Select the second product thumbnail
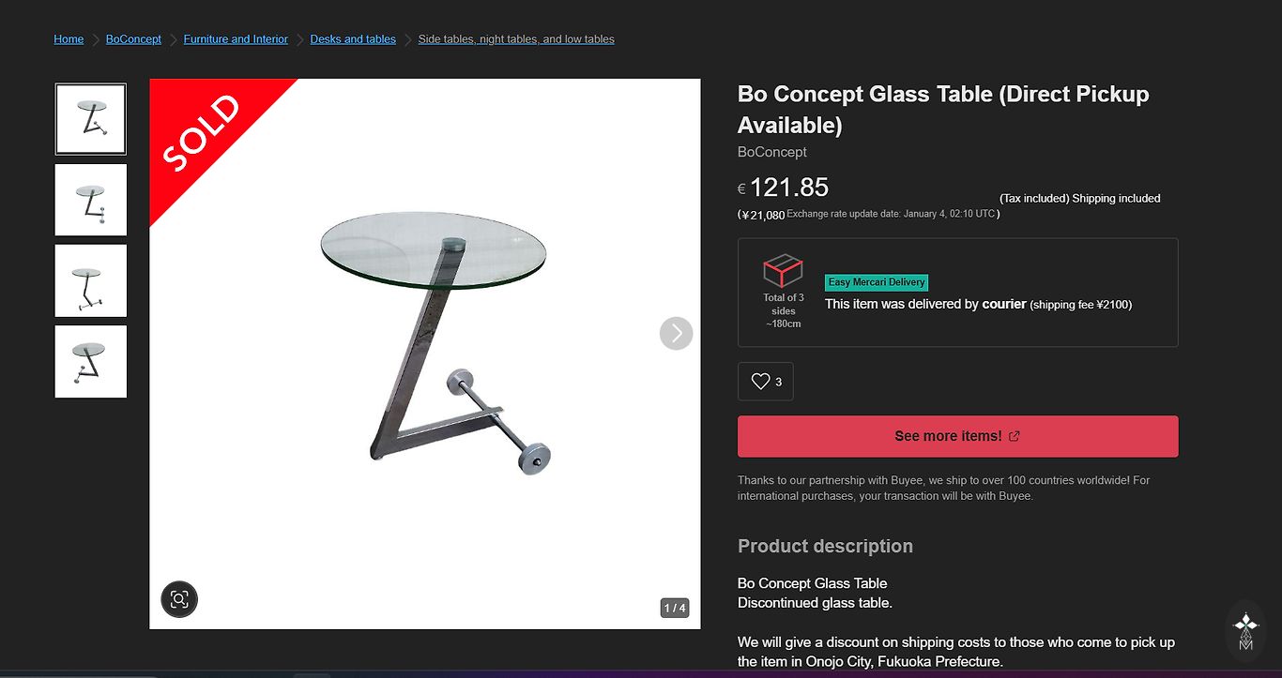Screen dimensions: 1282x678 [91, 200]
